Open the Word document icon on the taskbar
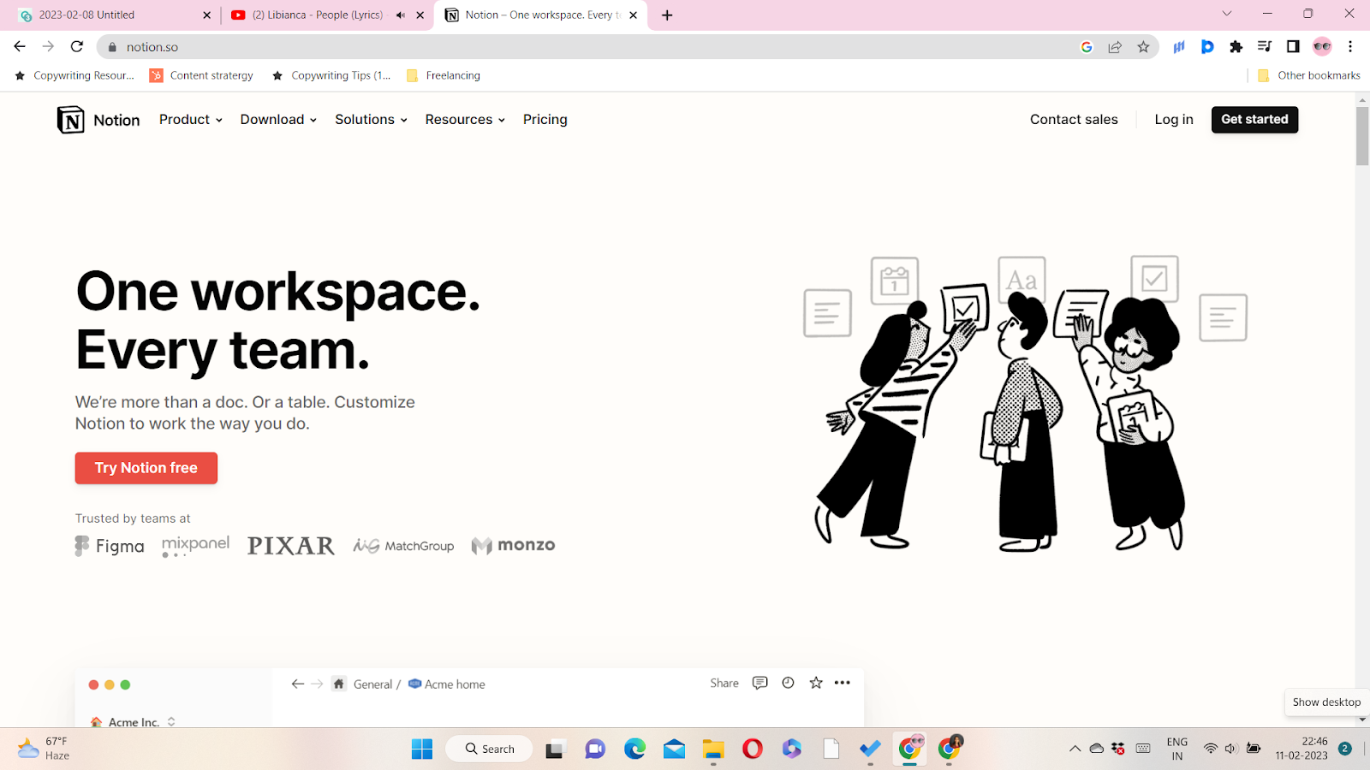Image resolution: width=1370 pixels, height=770 pixels. pos(830,749)
